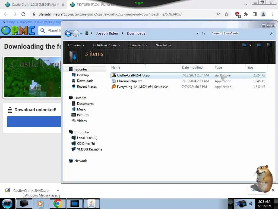Open Windows Media Player taskbar icon

click(40, 204)
